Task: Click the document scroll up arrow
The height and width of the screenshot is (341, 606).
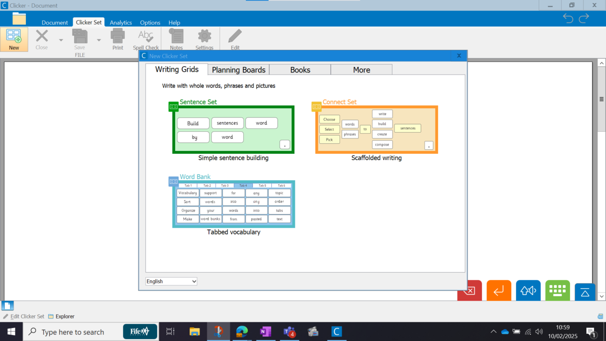Action: 601,63
